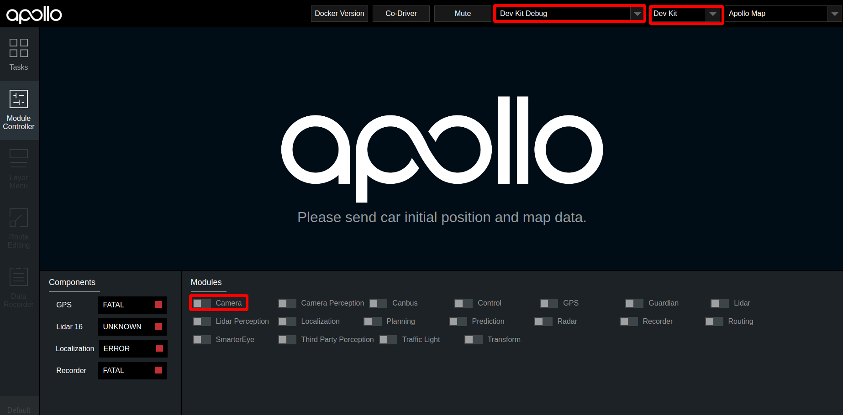Click the Recorder label in Components
This screenshot has height=415, width=843.
point(71,370)
